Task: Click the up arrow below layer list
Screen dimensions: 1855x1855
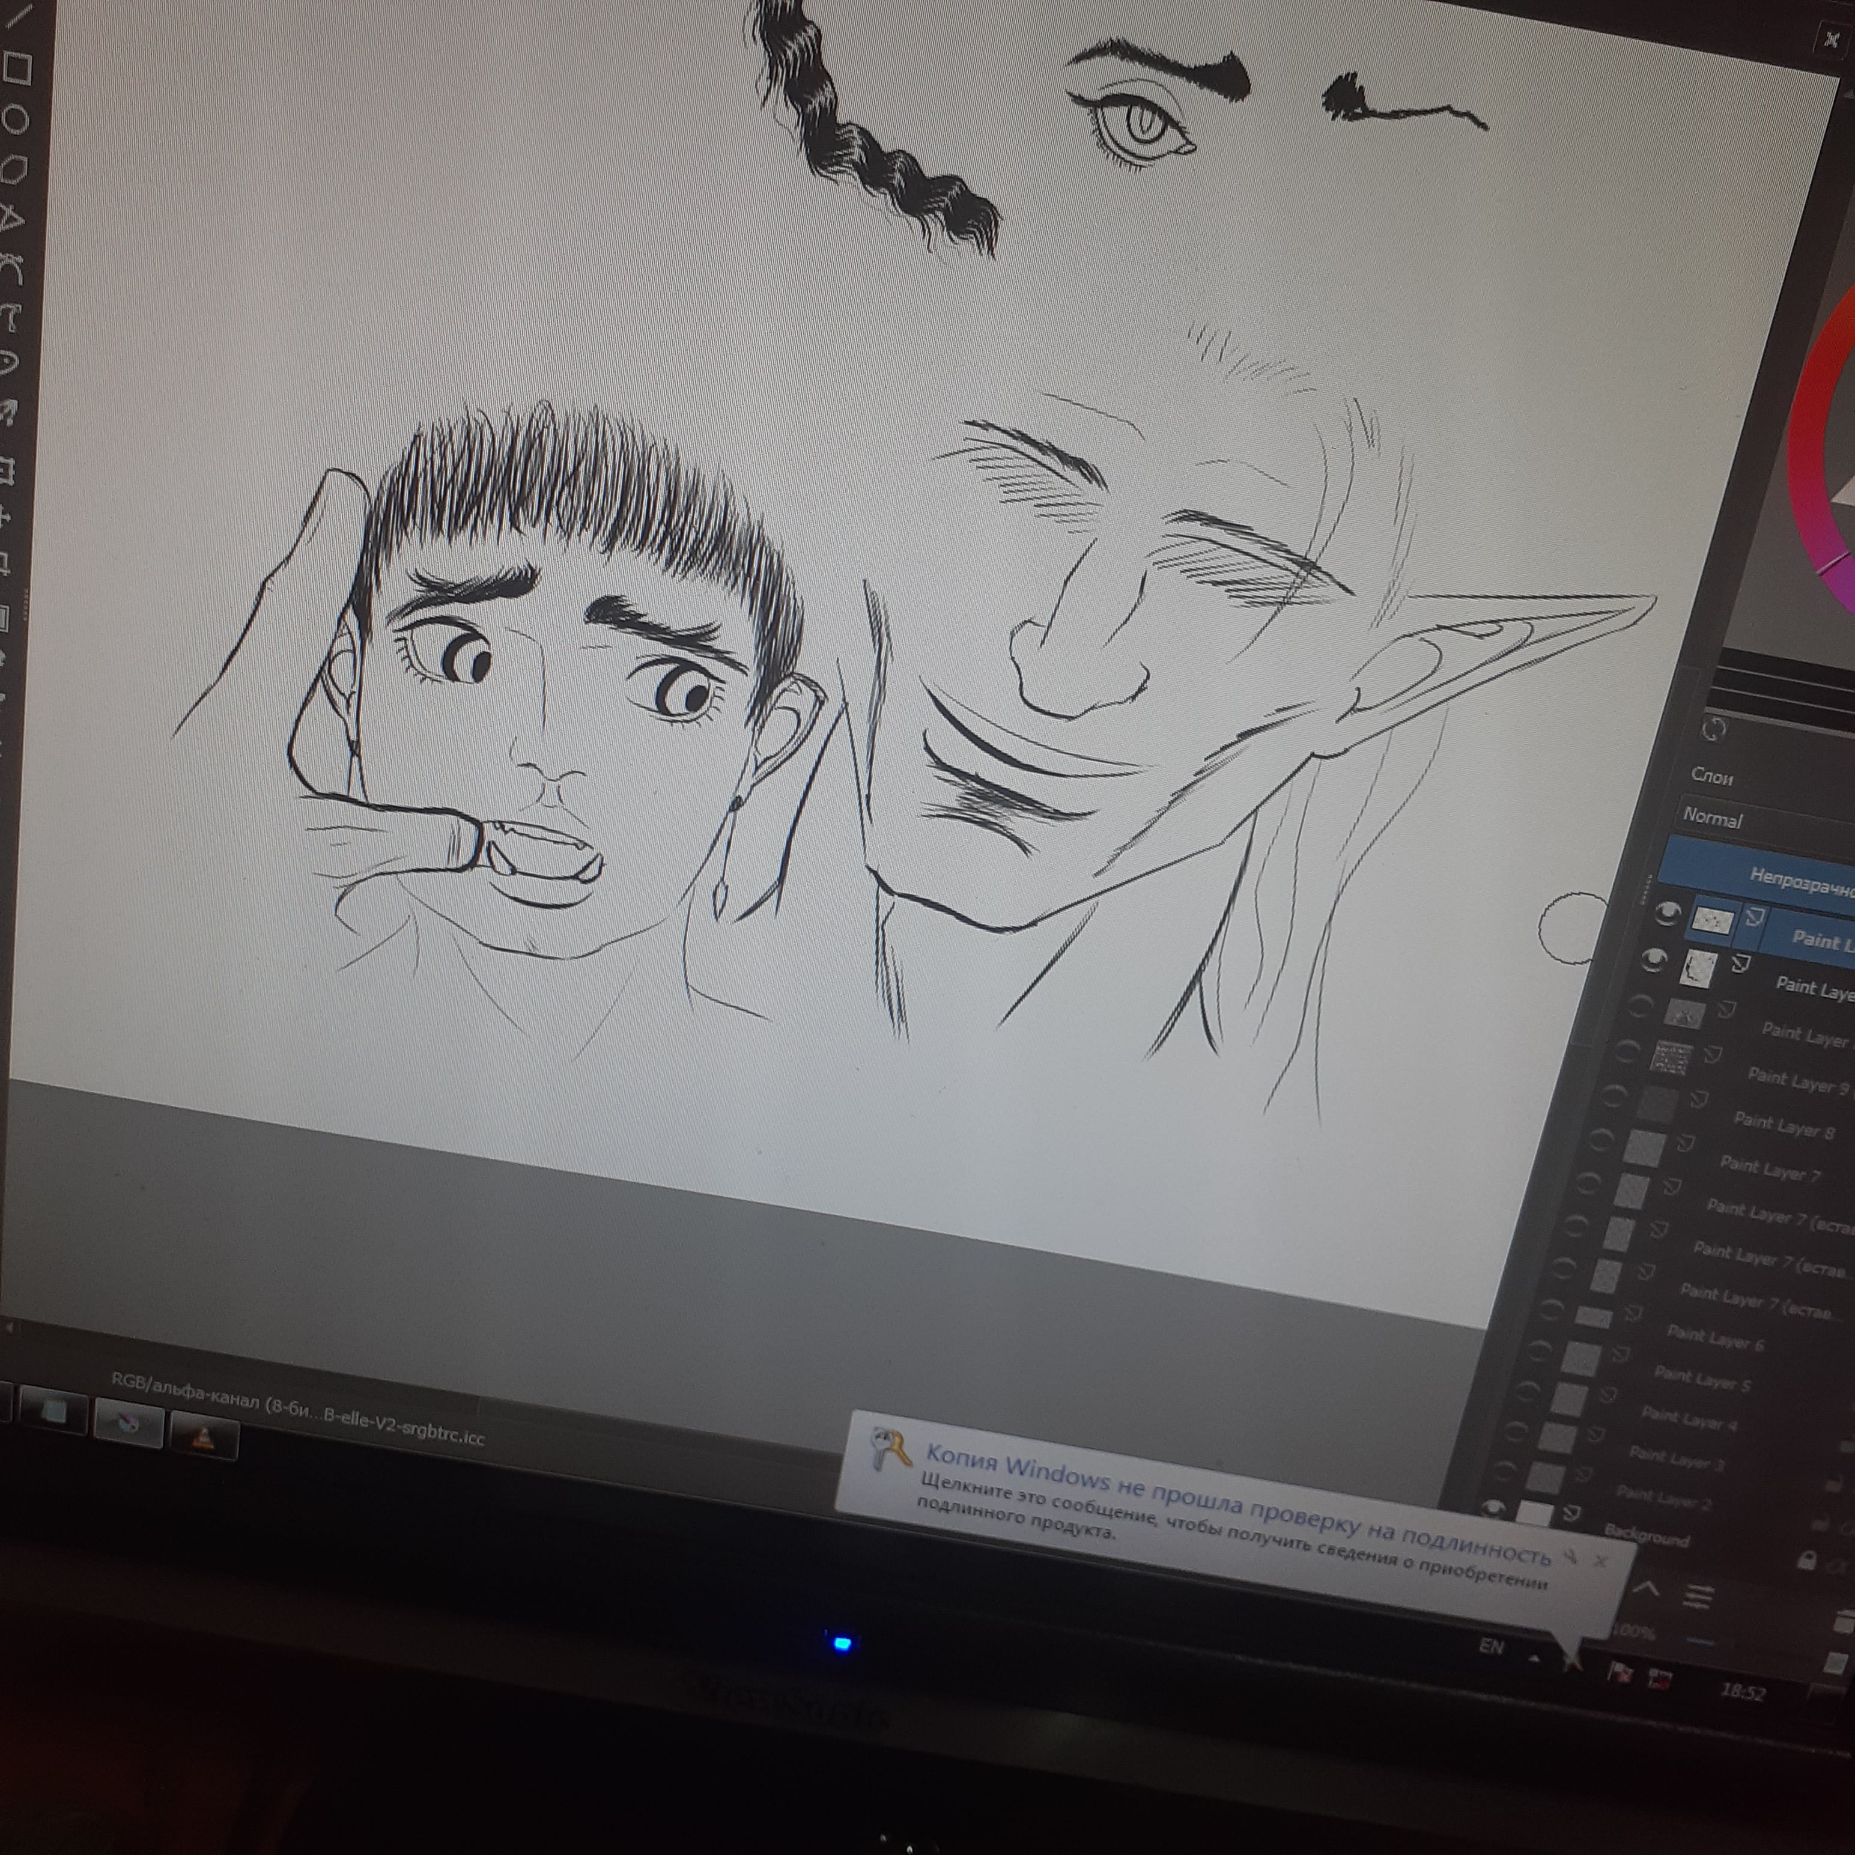Action: click(x=1646, y=1588)
